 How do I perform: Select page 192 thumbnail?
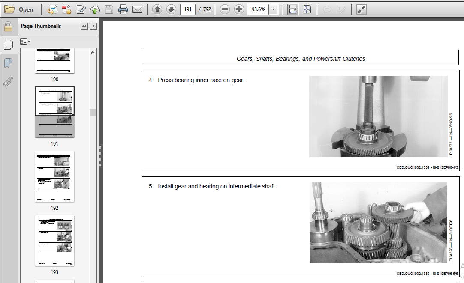(x=54, y=176)
